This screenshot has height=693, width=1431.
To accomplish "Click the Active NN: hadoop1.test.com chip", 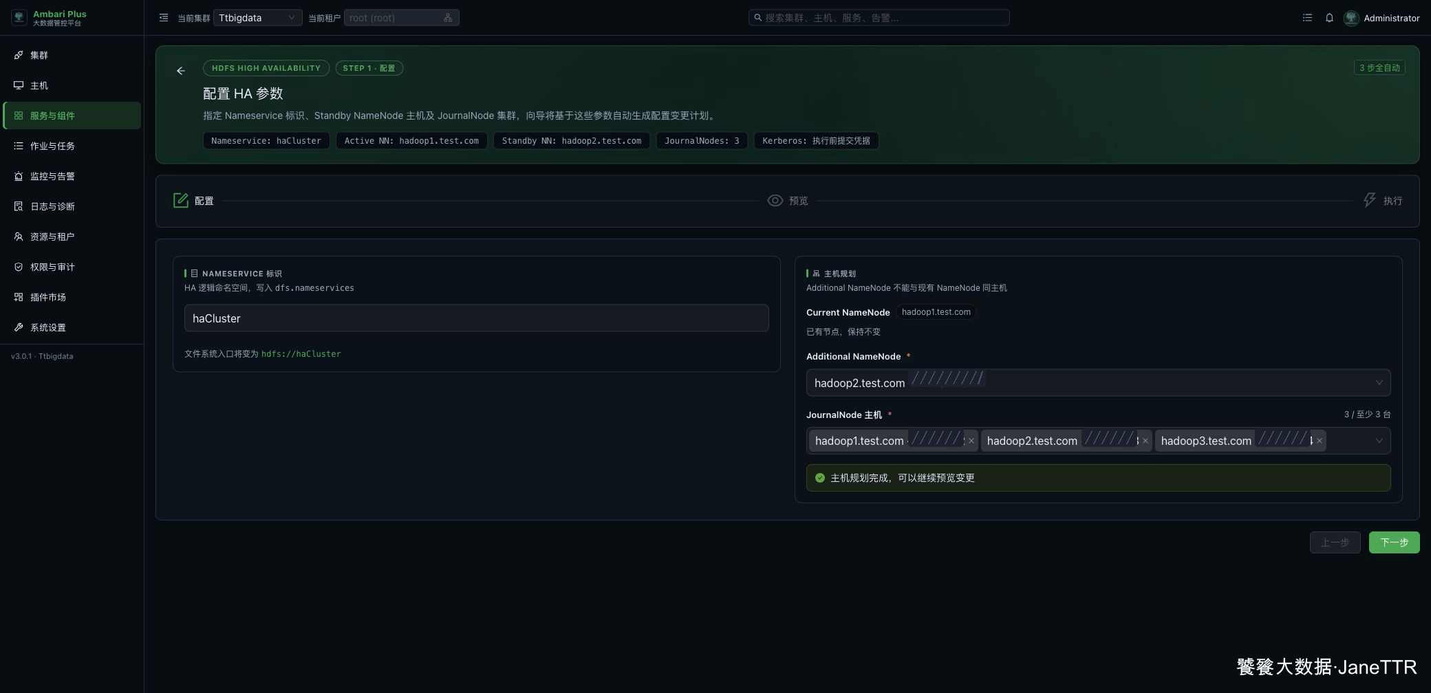I will [411, 141].
